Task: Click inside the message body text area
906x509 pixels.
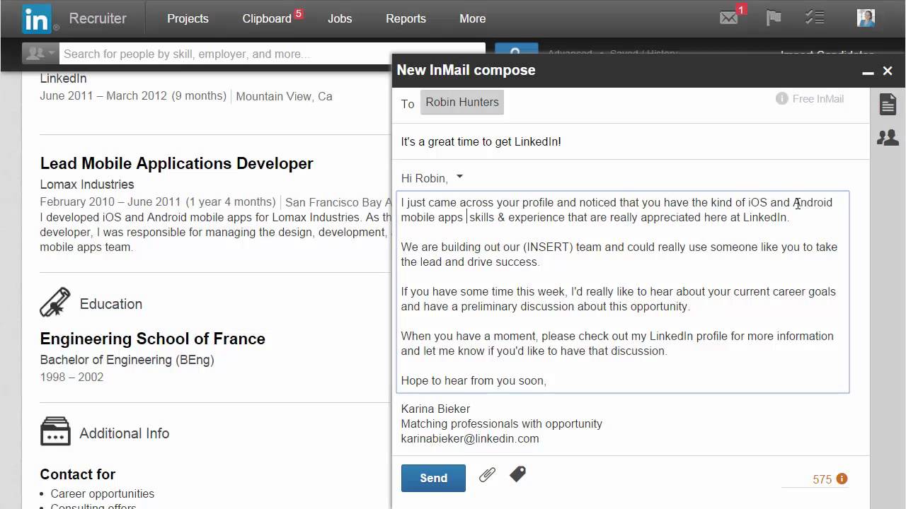Action: [x=623, y=292]
